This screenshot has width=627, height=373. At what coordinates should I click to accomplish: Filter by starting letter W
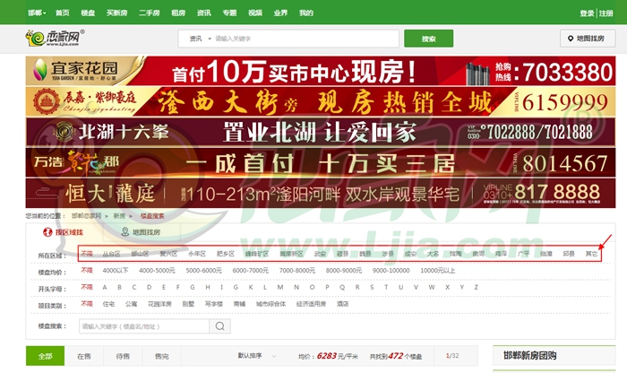432,287
